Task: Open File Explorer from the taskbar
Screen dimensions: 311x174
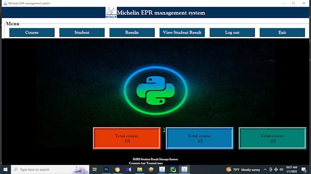Action: (139, 169)
